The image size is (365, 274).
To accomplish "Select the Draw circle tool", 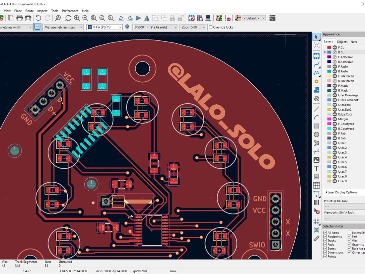I will point(316,135).
